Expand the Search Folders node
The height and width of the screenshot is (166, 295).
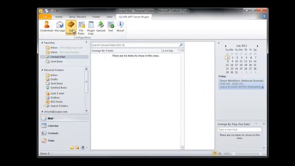(44, 106)
